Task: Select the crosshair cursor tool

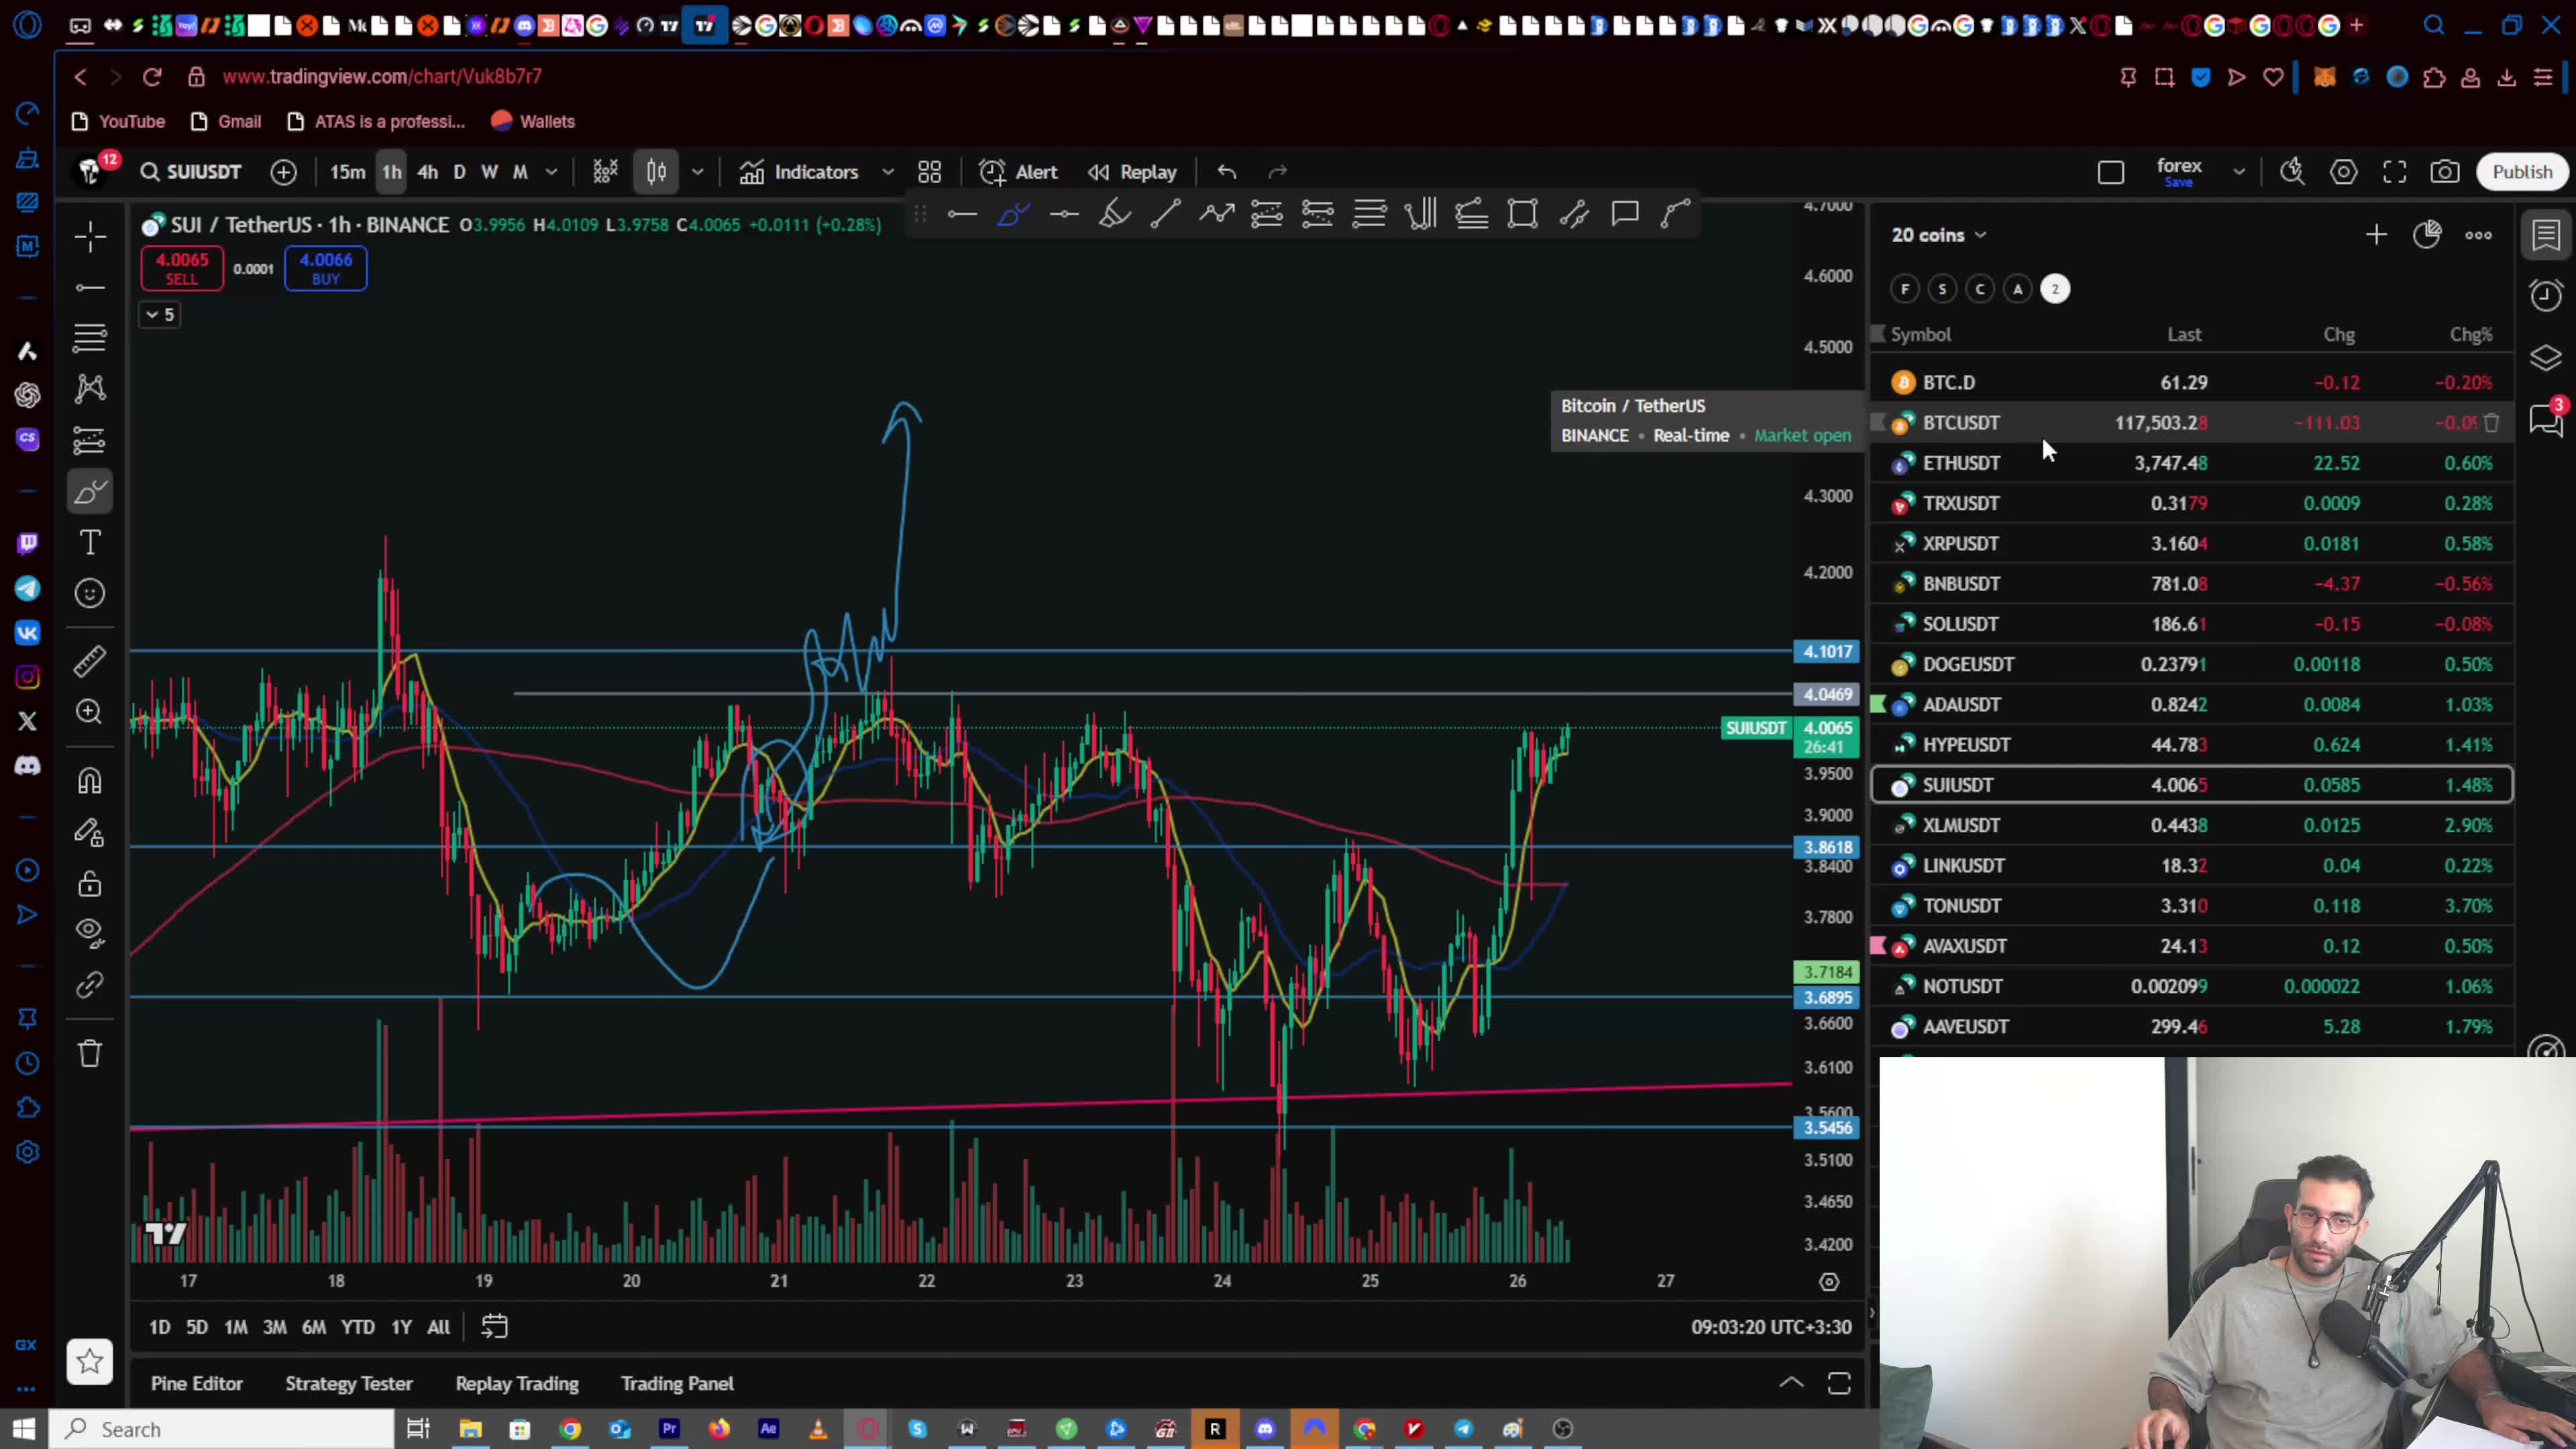Action: tap(90, 237)
